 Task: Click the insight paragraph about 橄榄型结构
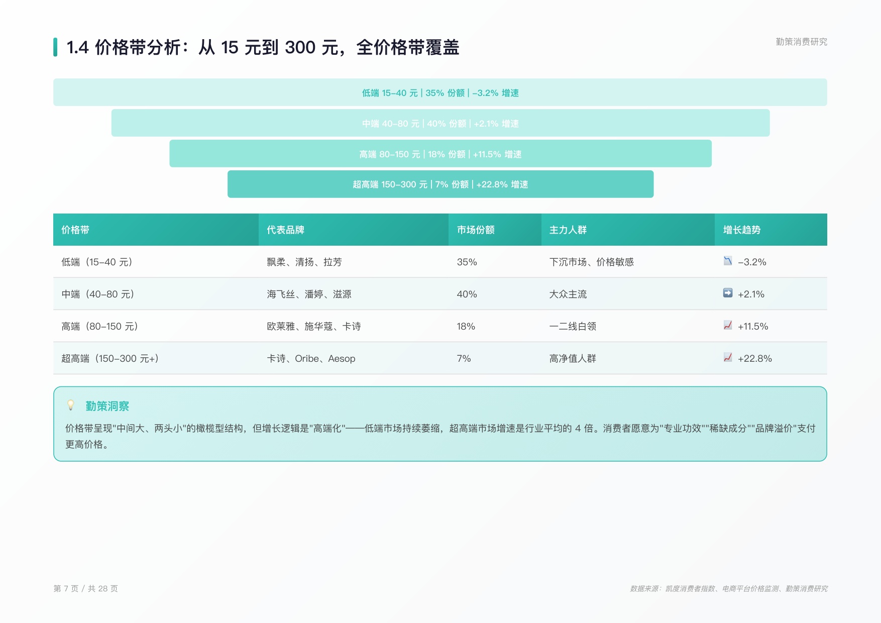(x=440, y=436)
